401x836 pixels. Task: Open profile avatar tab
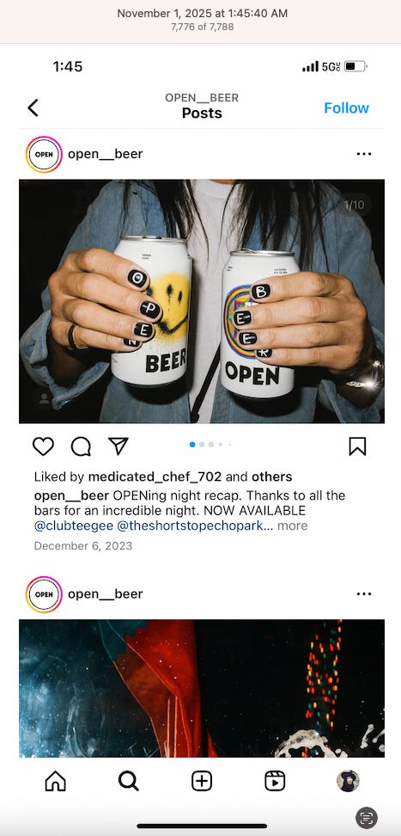pos(348,781)
